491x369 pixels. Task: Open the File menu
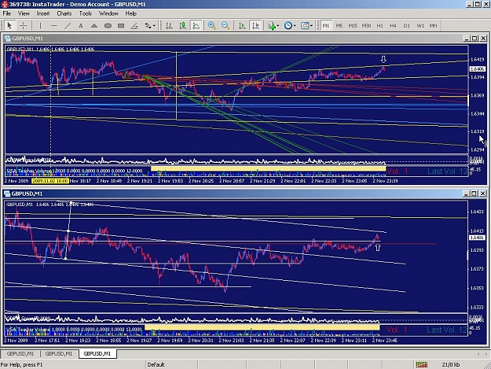point(6,13)
